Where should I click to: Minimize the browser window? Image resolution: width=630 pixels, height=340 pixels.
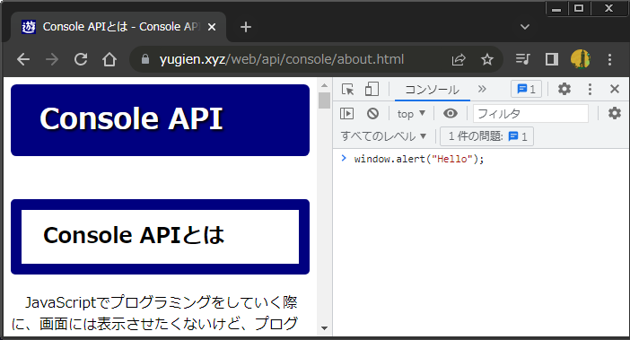(556, 8)
